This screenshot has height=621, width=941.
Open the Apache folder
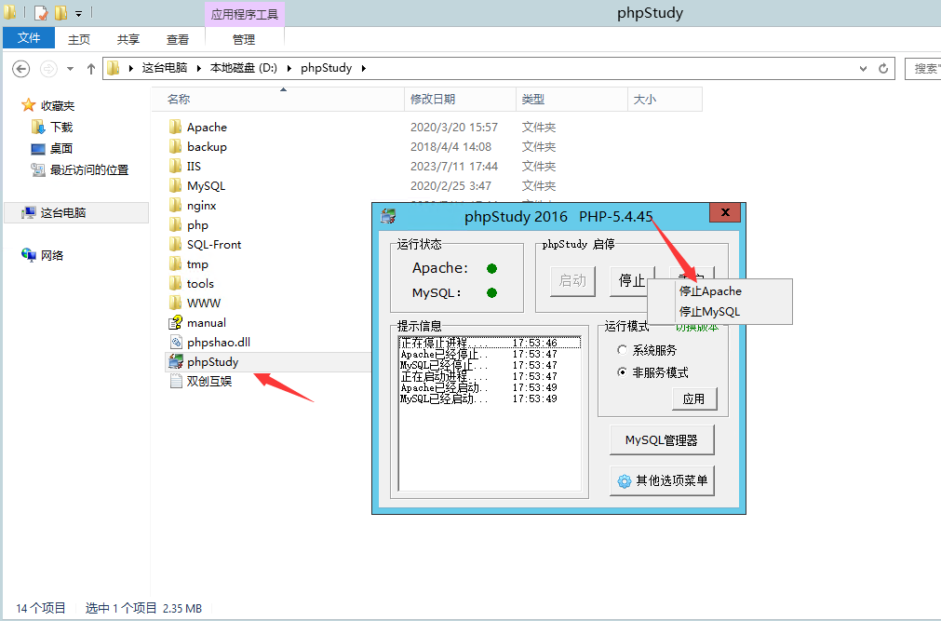[x=207, y=127]
